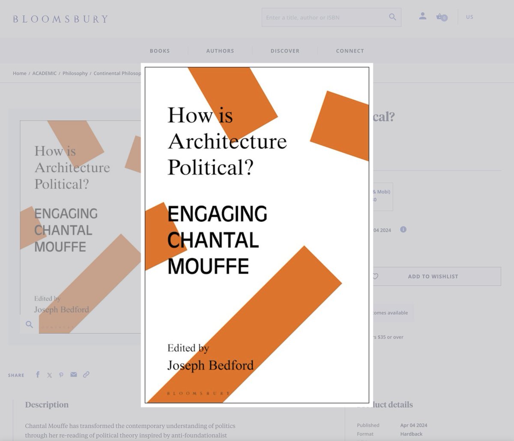
Task: Open the DISCOVER menu
Action: click(285, 51)
